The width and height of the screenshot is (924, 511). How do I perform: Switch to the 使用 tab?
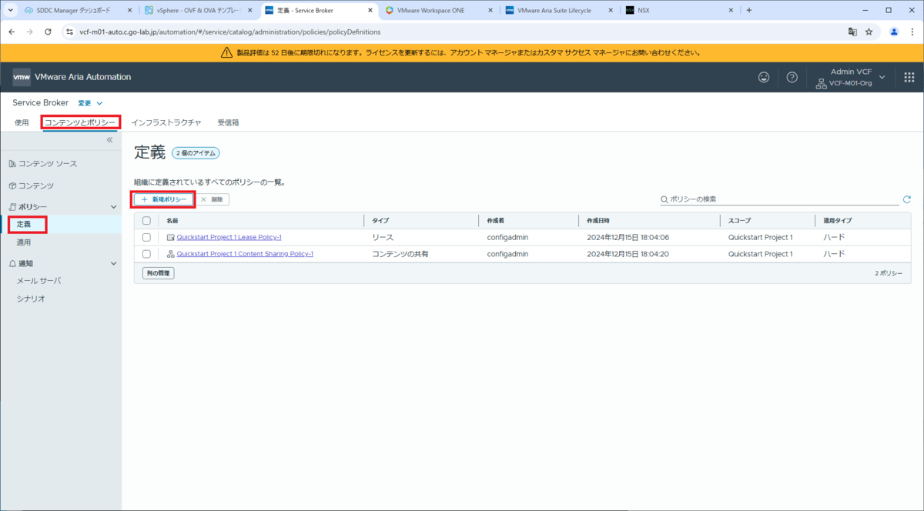[22, 122]
